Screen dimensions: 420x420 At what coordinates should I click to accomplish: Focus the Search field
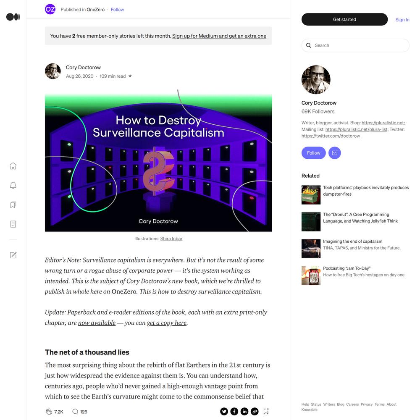click(x=355, y=45)
